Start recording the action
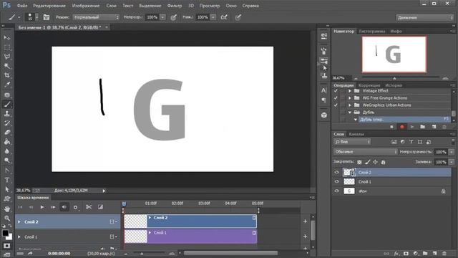This screenshot has width=458, height=258. coord(402,127)
